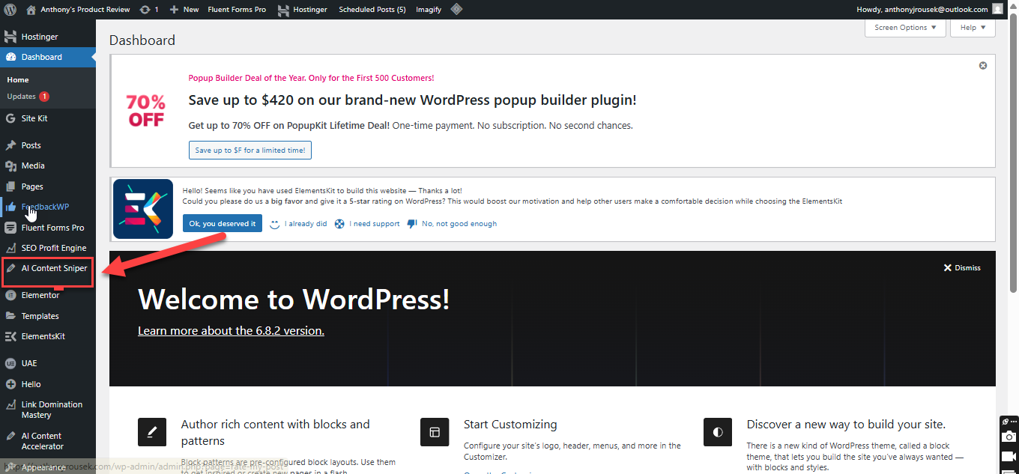Viewport: 1019px width, 474px height.
Task: Click the pencil icon beside Author rich content
Action: coord(152,432)
